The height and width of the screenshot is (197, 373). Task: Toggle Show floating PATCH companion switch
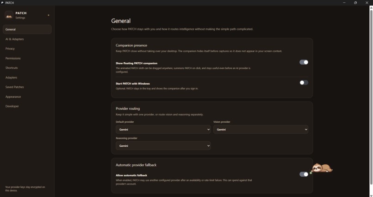tap(304, 62)
